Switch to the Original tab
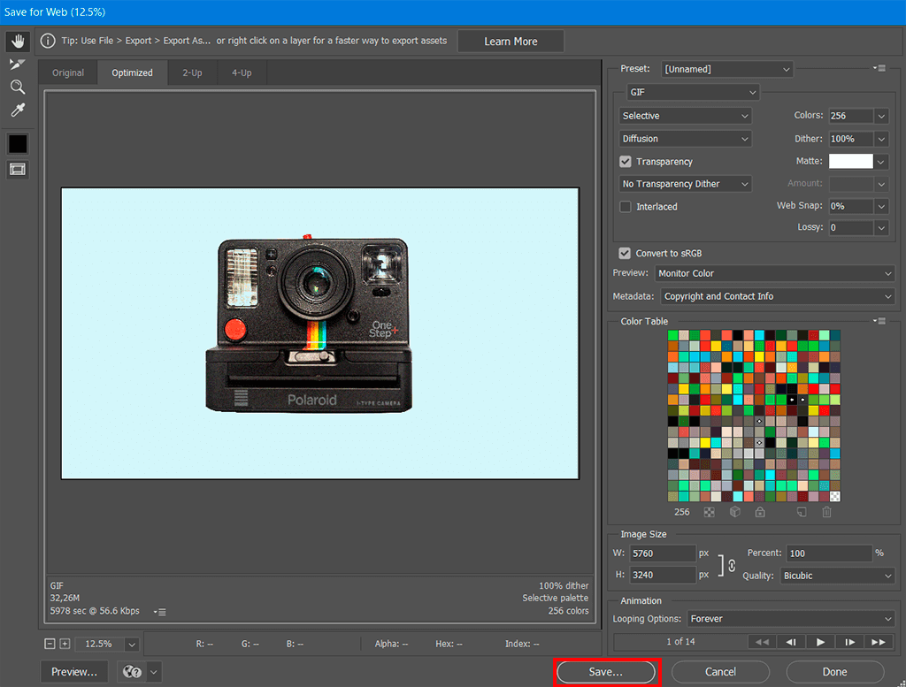The height and width of the screenshot is (687, 906). (68, 73)
